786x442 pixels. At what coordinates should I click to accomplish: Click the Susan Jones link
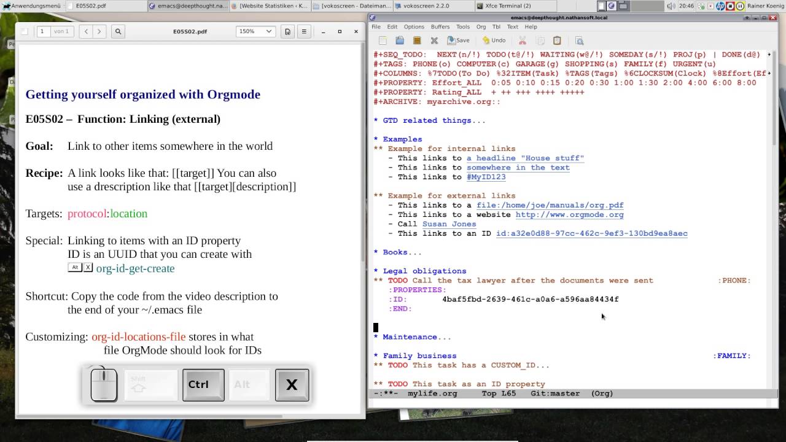[449, 224]
